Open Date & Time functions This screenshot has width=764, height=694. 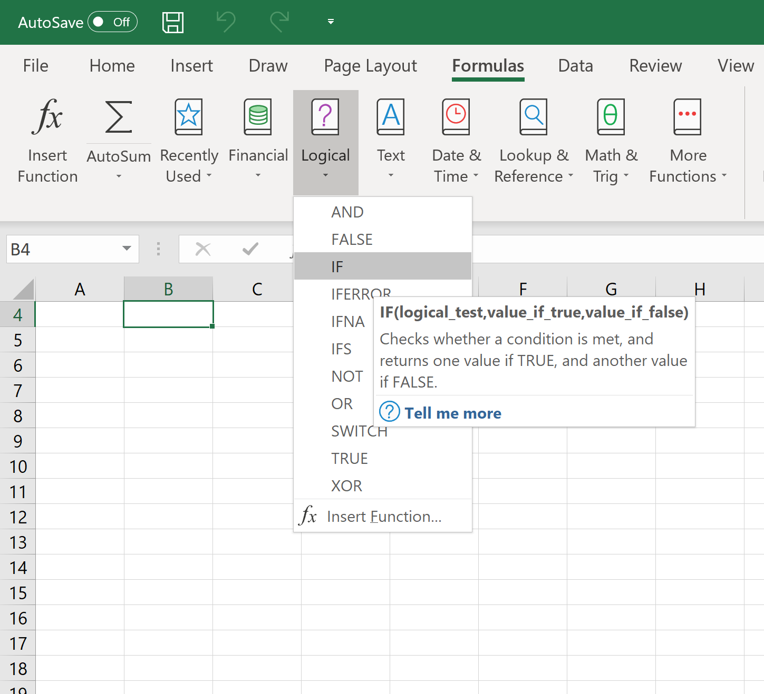[456, 140]
